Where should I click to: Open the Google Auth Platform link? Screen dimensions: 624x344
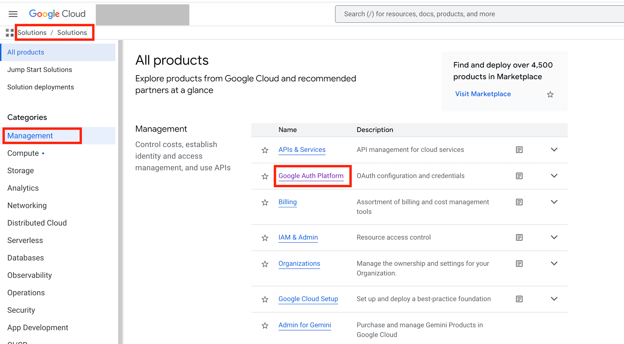point(311,176)
